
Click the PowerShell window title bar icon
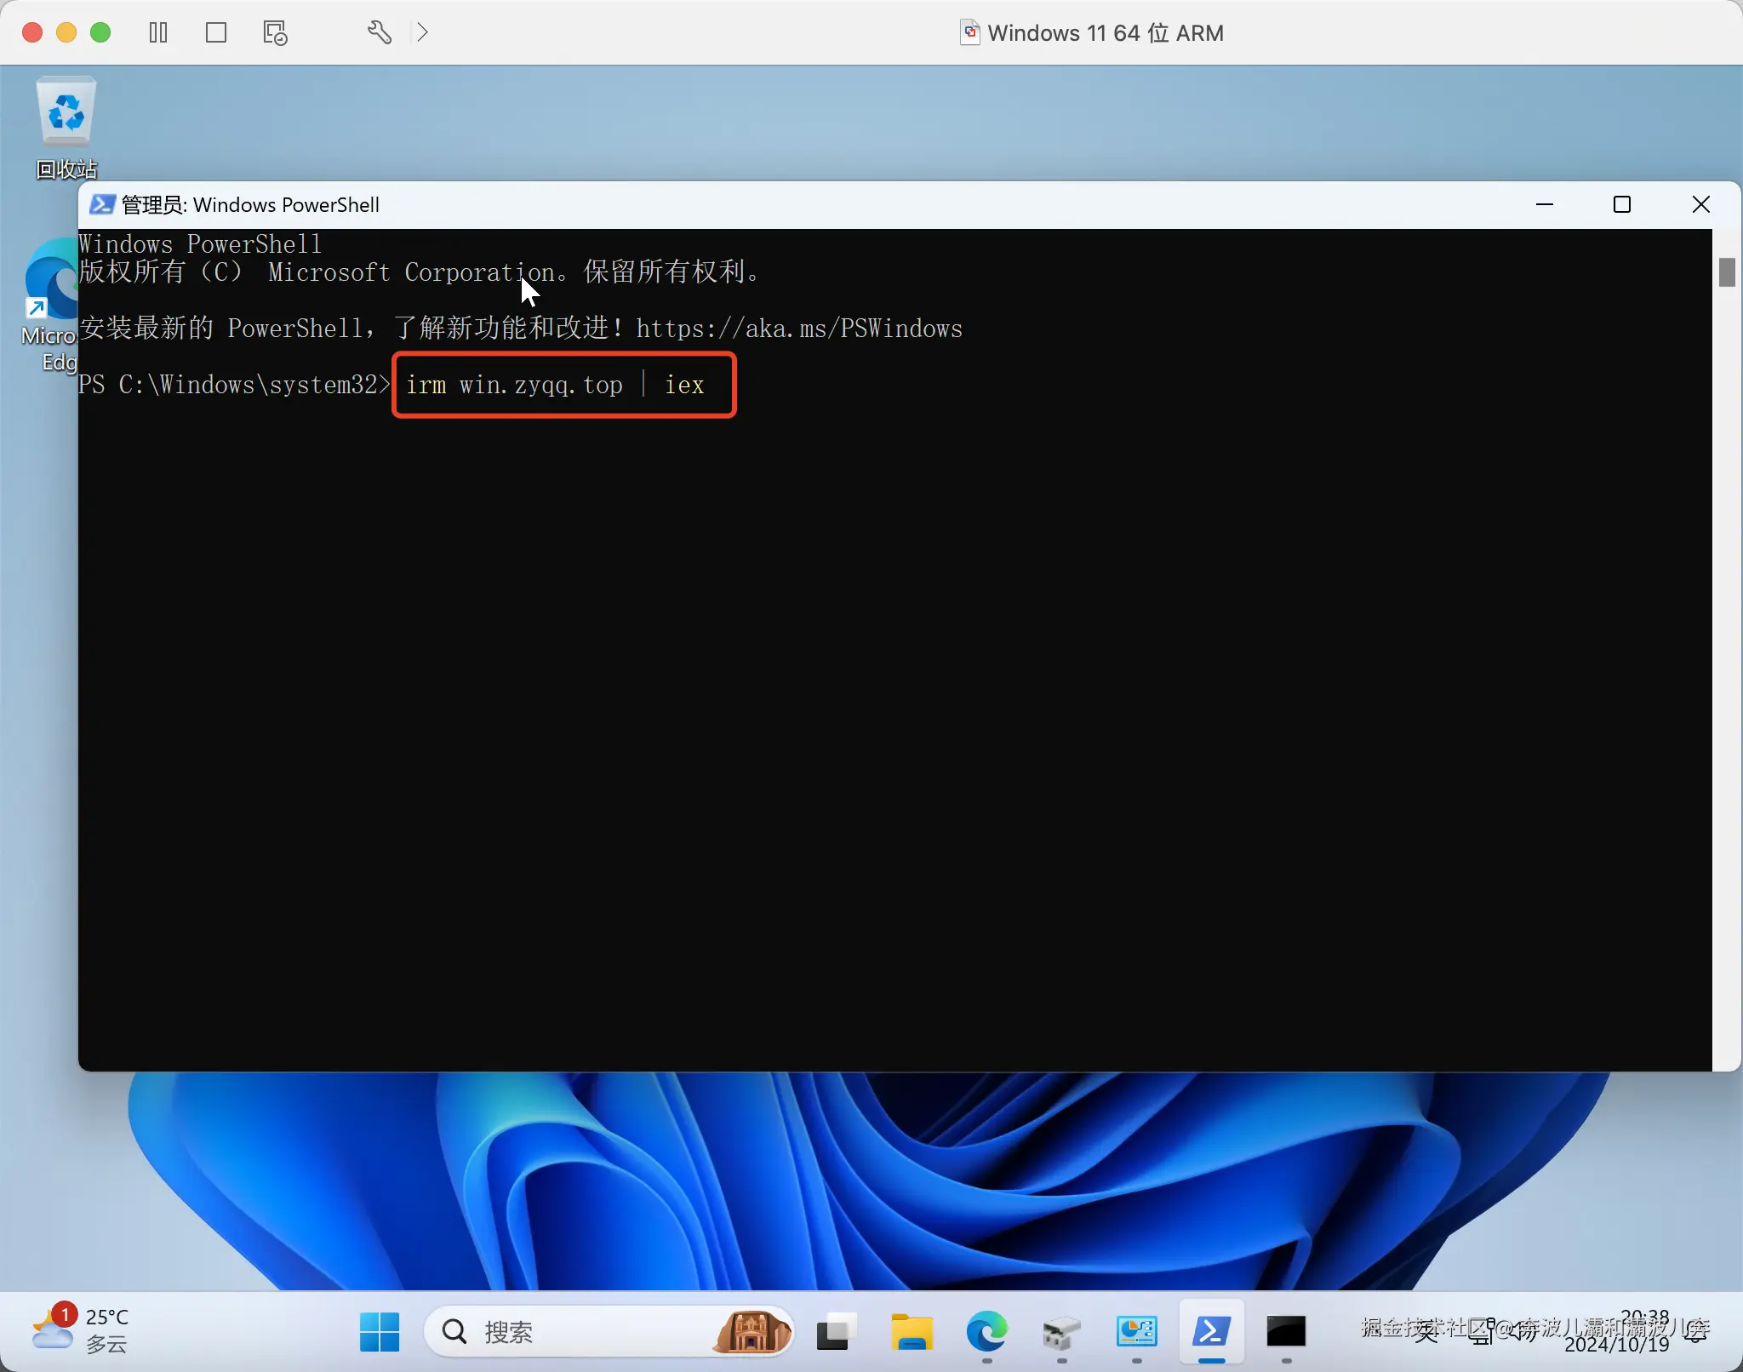pos(103,204)
